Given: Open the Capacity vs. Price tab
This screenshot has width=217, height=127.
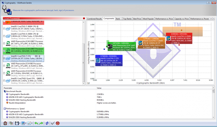Looking at the screenshot, I should coord(181,19).
